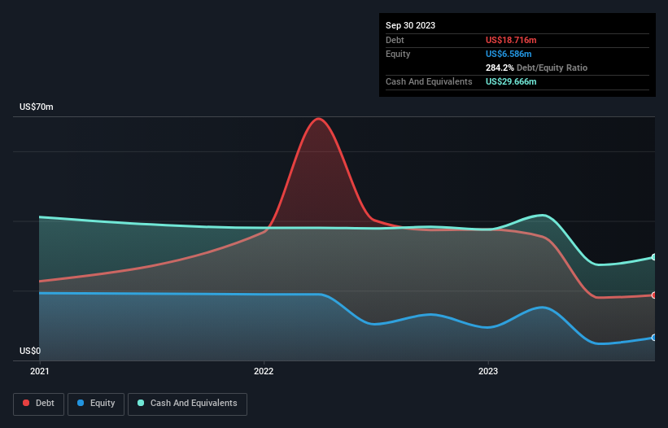Click the 2023 x-axis label
This screenshot has height=428, width=668.
[488, 371]
